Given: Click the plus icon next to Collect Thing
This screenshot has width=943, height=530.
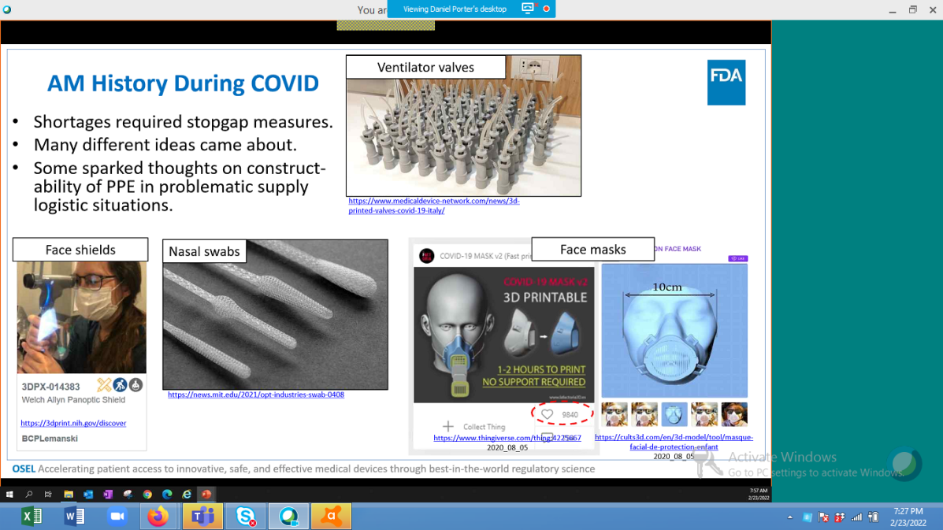Looking at the screenshot, I should (448, 427).
